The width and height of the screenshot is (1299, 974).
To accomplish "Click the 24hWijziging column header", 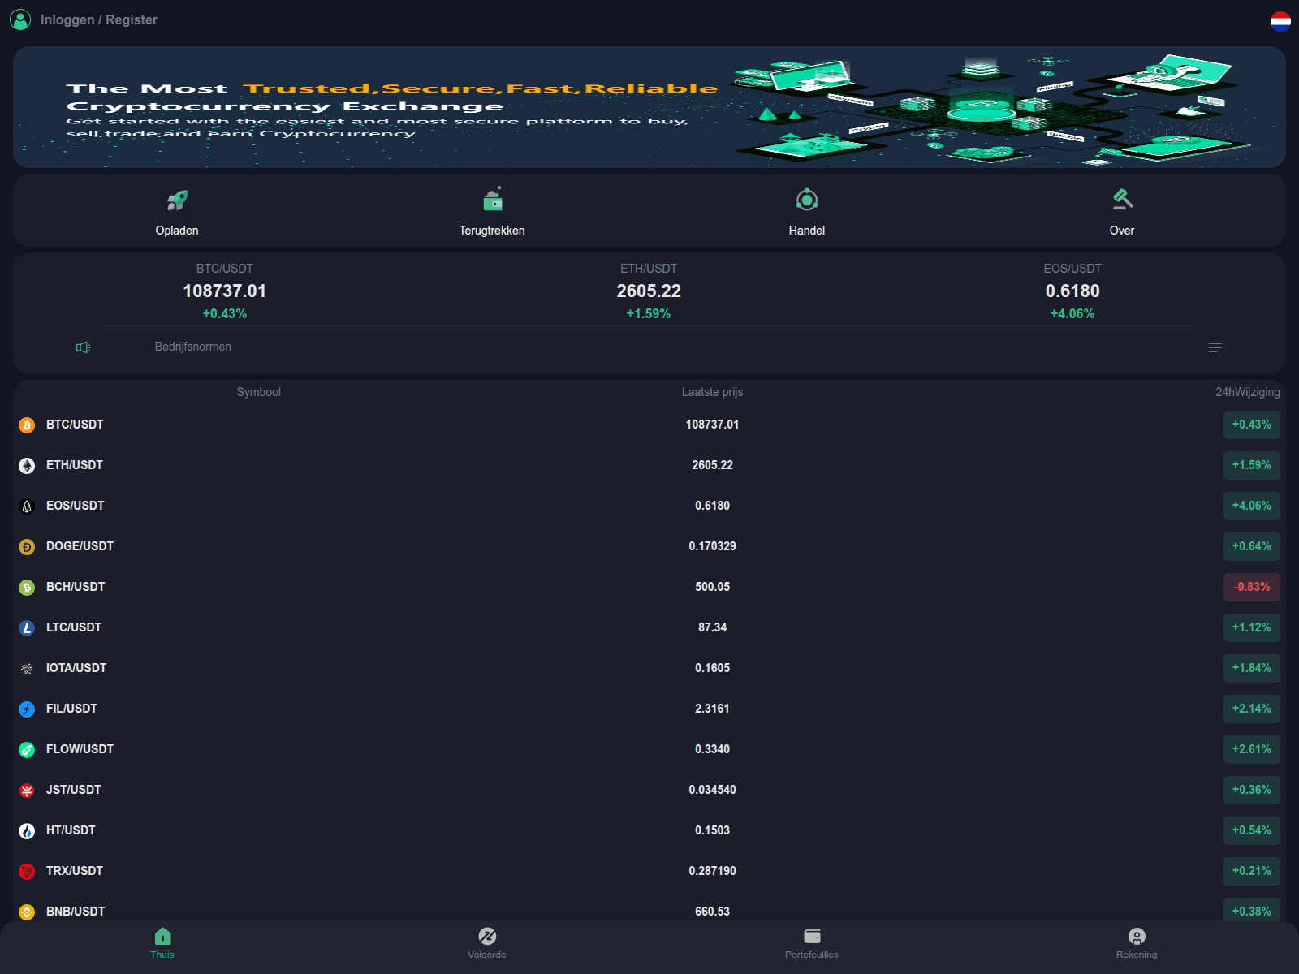I will [1248, 392].
